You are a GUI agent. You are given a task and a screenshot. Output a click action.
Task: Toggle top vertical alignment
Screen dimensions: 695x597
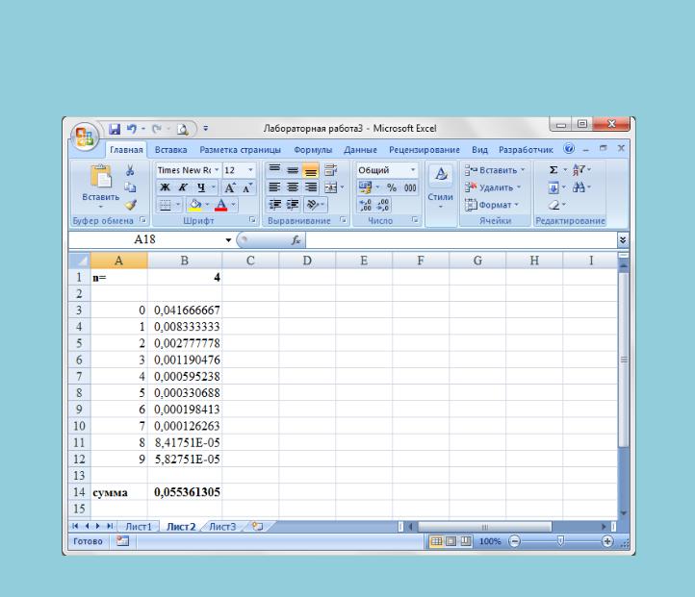point(274,170)
